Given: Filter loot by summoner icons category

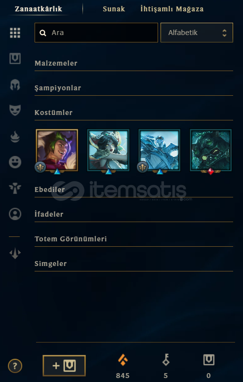Looking at the screenshot, I should (15, 214).
